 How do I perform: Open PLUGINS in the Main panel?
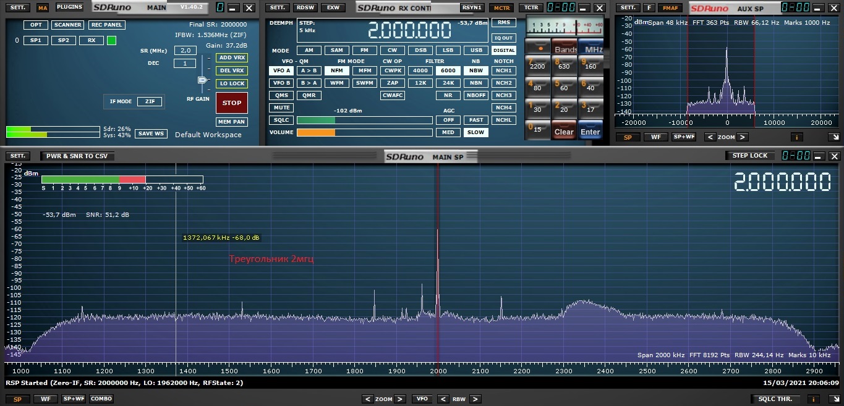pos(69,7)
